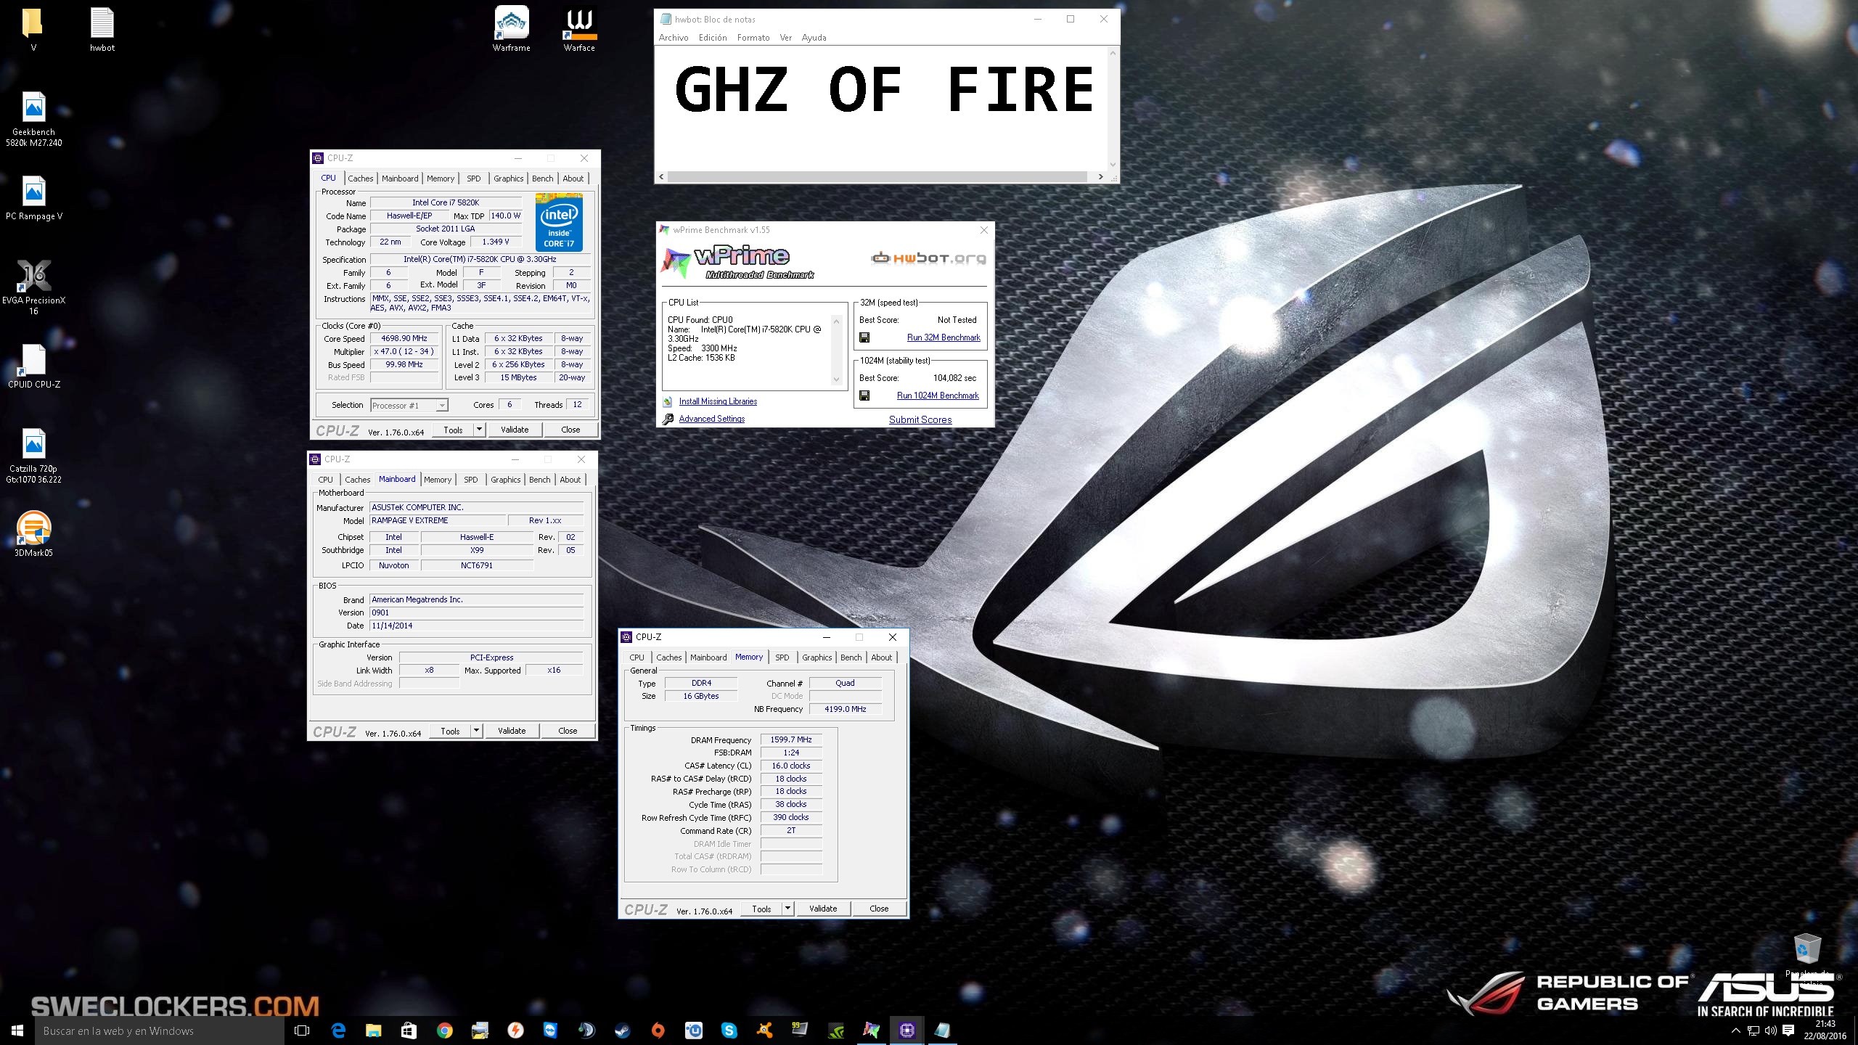Image resolution: width=1858 pixels, height=1045 pixels.
Task: Click the taskbar clock showing 21:43
Action: tap(1825, 1030)
